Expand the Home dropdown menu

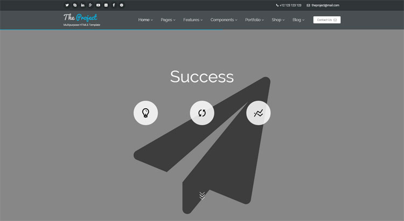tap(145, 20)
